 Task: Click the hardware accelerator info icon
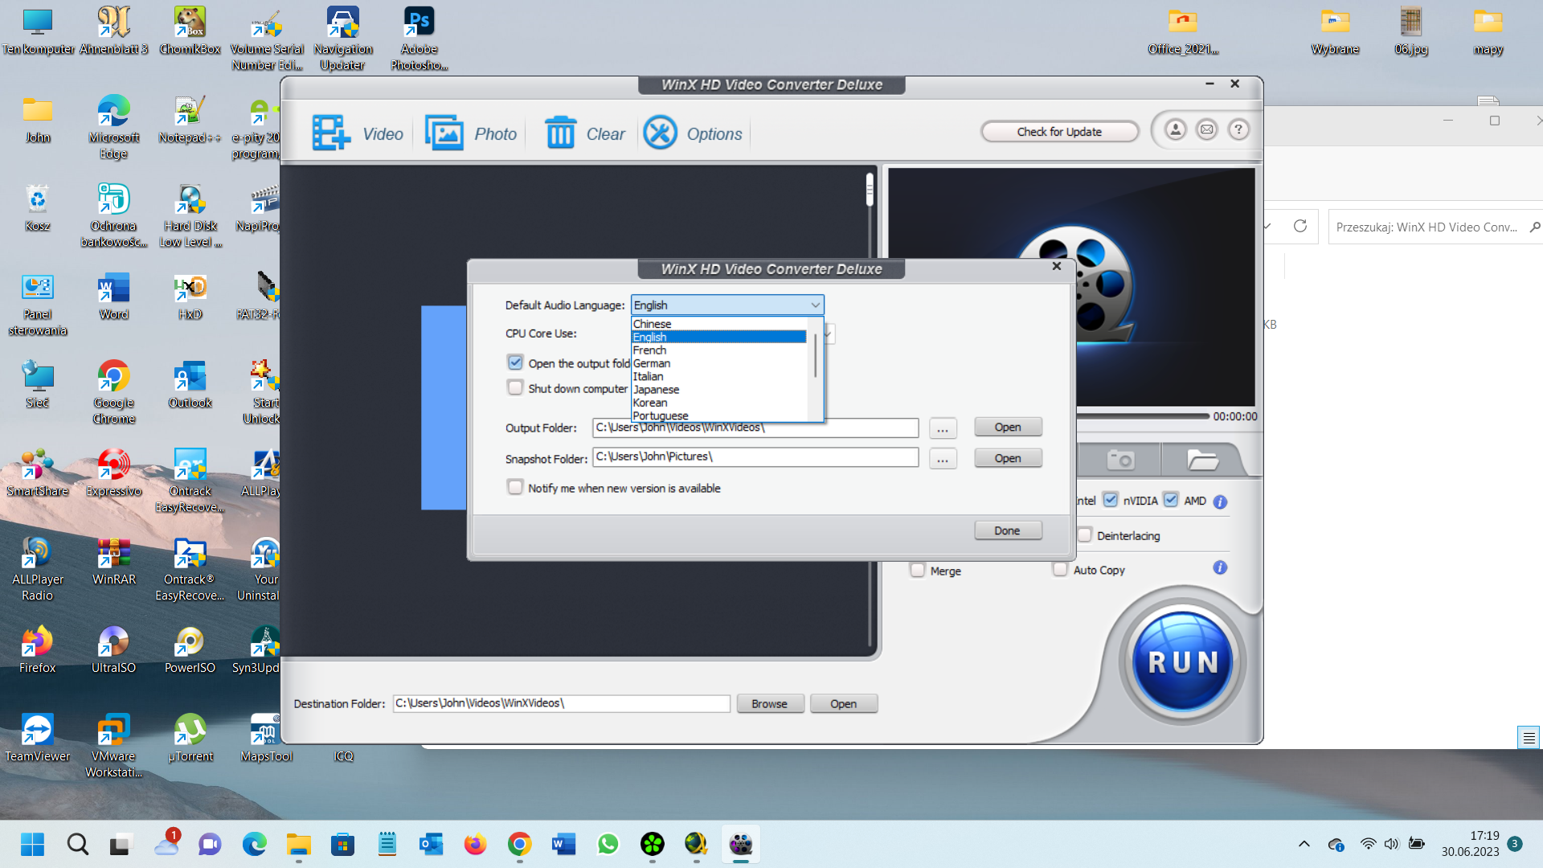(x=1220, y=502)
